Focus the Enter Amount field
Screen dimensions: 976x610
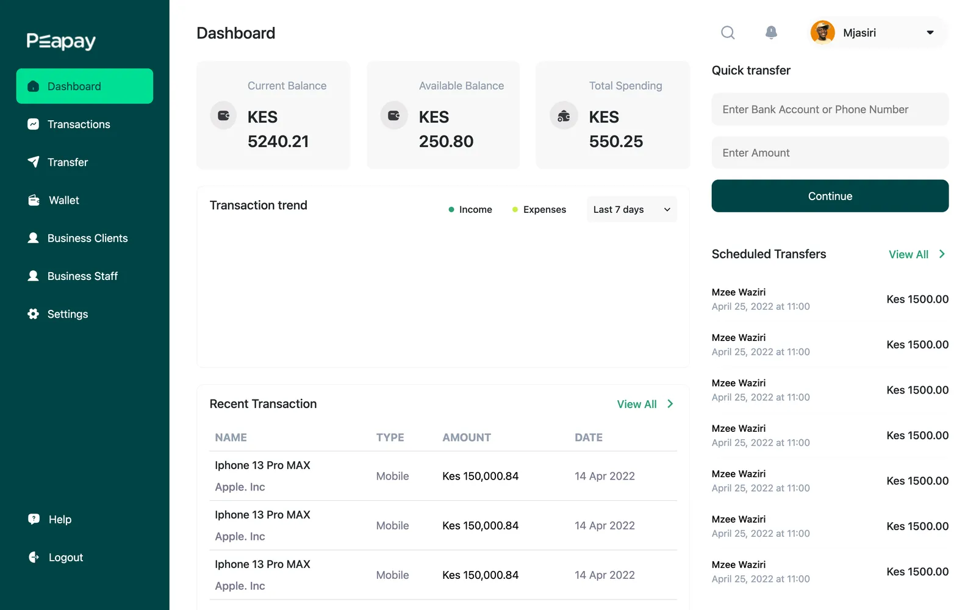830,152
